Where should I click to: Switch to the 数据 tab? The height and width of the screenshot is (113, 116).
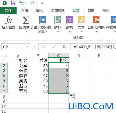[x=91, y=10]
